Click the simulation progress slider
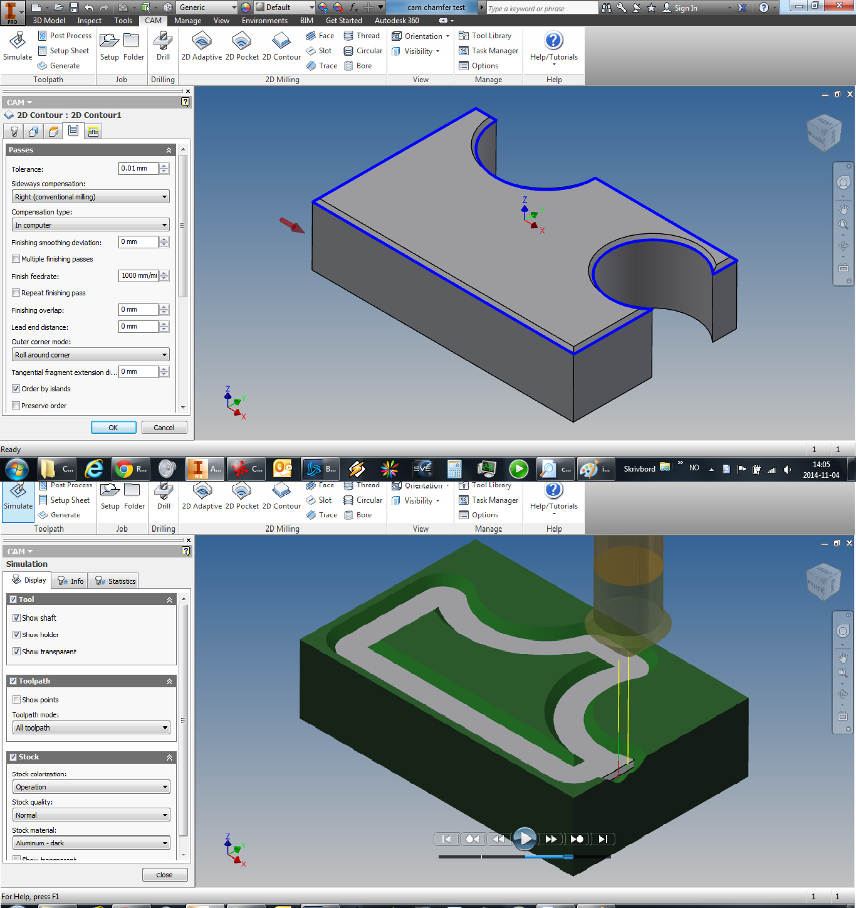856x908 pixels. coord(568,857)
